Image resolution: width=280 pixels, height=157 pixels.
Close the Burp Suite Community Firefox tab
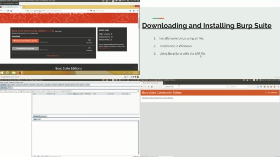(161, 83)
